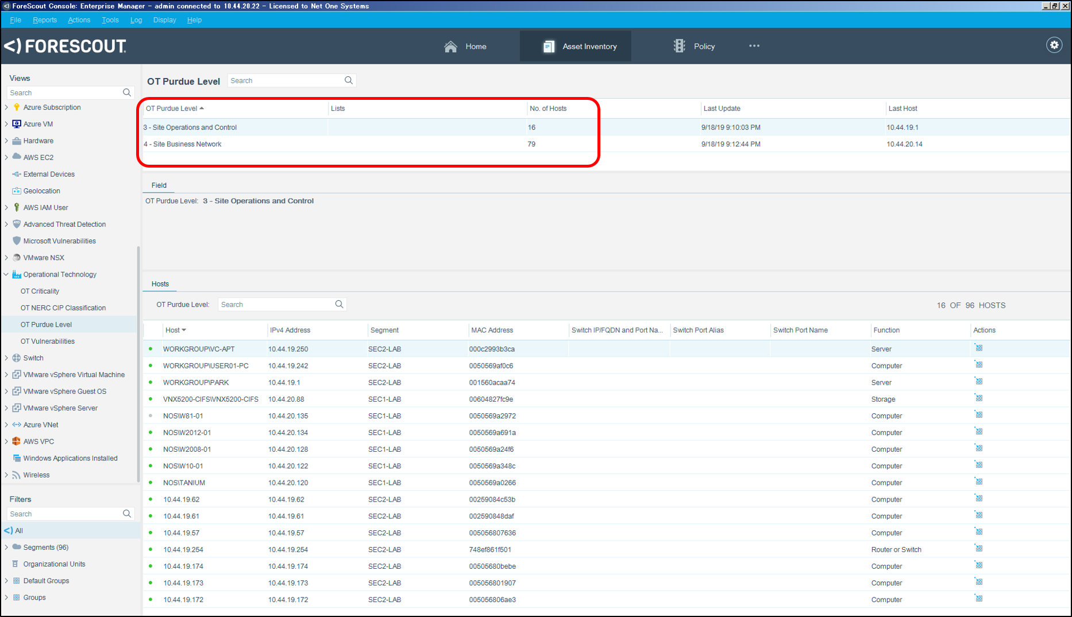This screenshot has height=617, width=1072.
Task: Open the Reports menu
Action: tap(45, 20)
